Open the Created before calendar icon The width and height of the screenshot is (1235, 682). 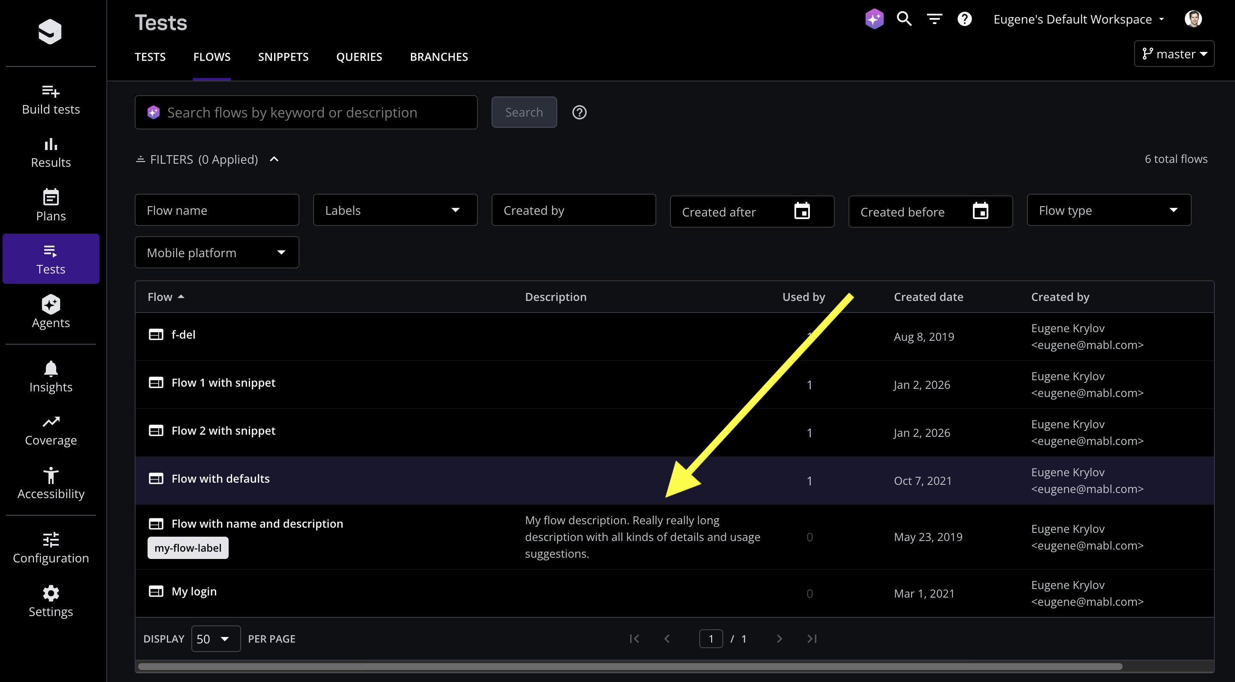[981, 211]
